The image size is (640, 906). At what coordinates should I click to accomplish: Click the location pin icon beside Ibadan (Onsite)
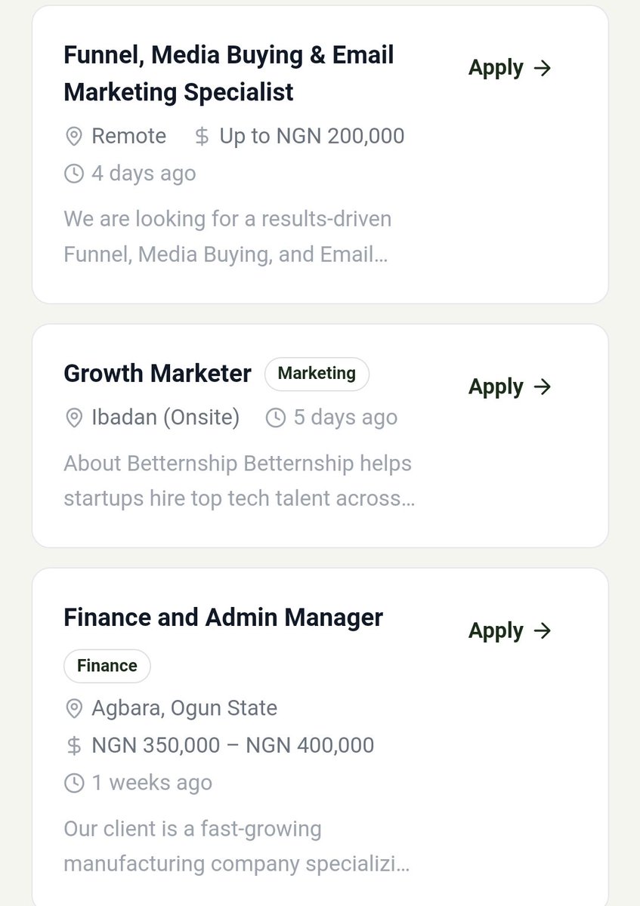[74, 418]
